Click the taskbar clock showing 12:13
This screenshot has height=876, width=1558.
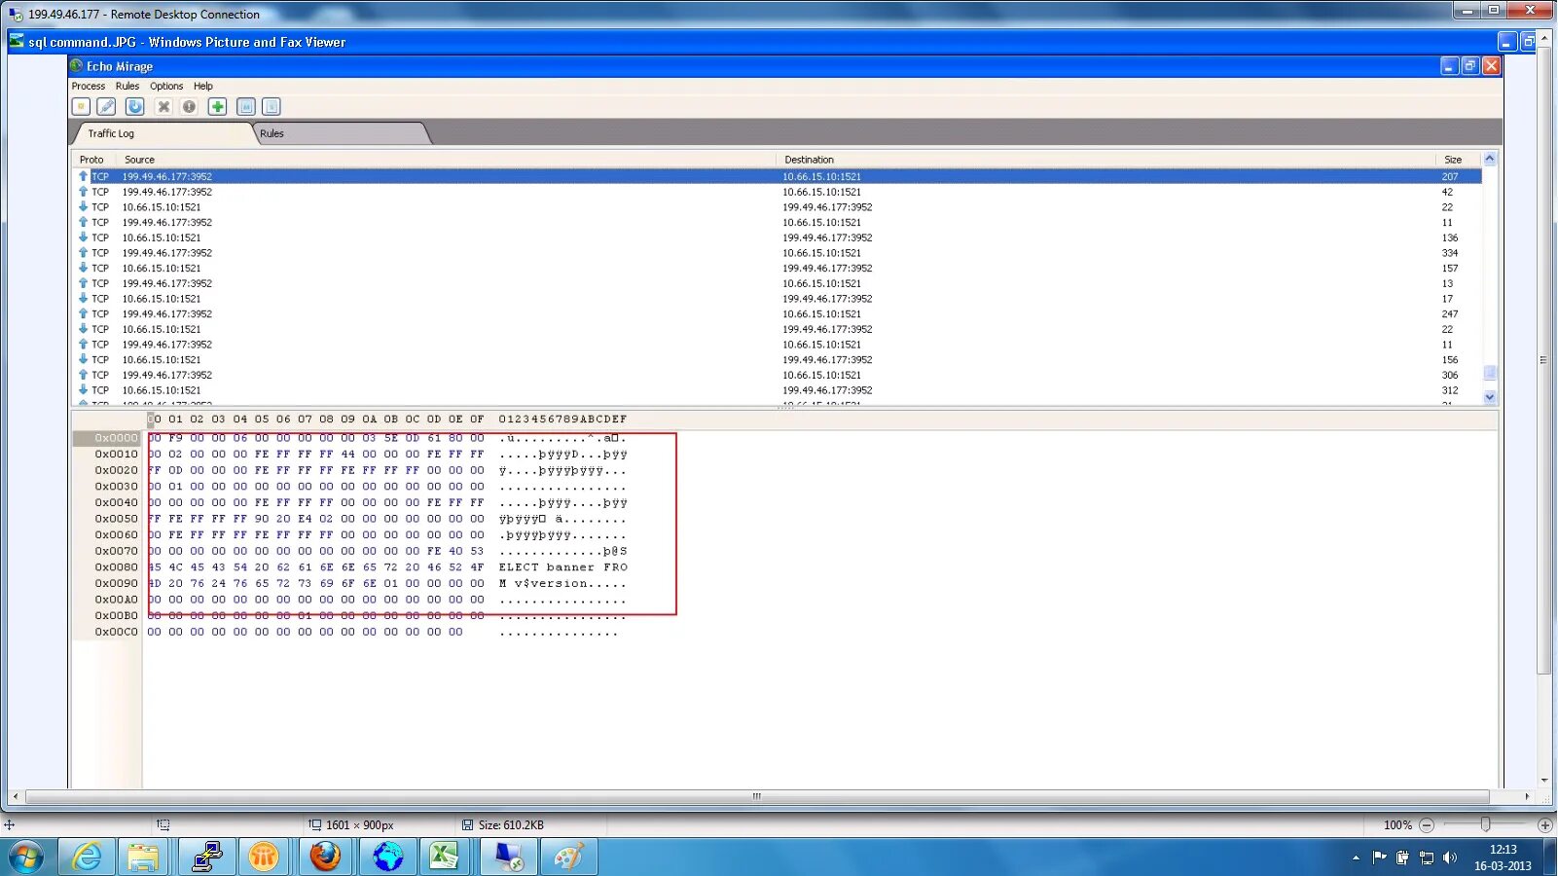tap(1503, 858)
